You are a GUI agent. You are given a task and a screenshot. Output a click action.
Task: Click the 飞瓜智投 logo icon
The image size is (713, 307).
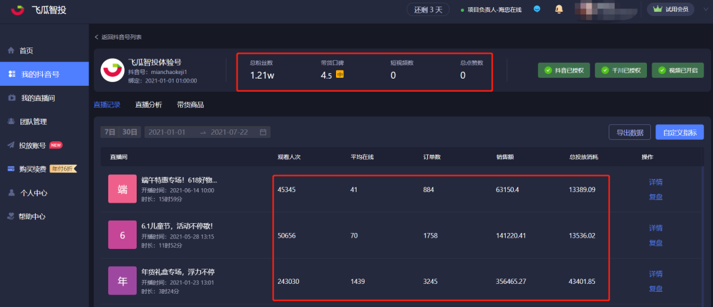[x=17, y=9]
